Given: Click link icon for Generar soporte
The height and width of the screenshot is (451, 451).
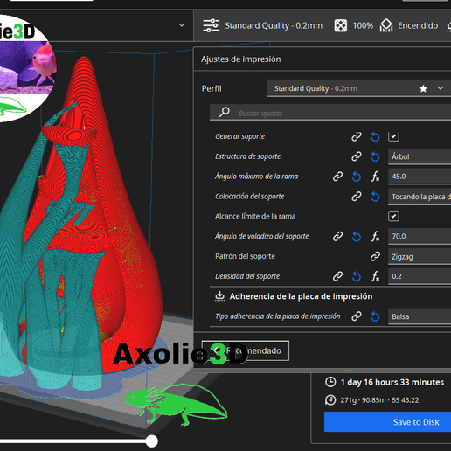Looking at the screenshot, I should pyautogui.click(x=357, y=136).
